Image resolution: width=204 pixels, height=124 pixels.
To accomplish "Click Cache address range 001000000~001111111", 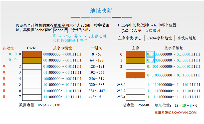I will point(62,60).
